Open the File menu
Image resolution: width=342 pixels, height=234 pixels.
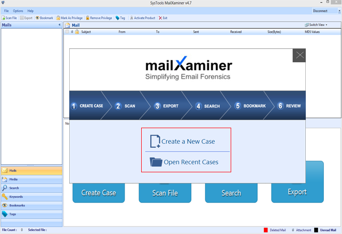6,11
